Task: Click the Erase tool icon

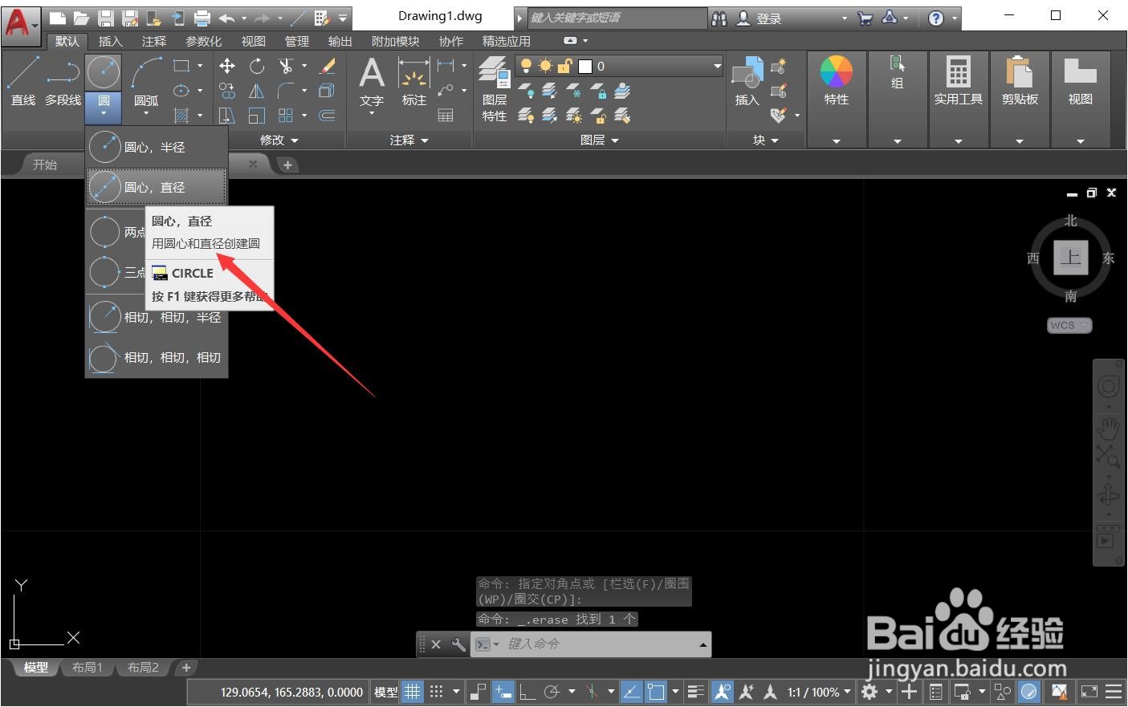Action: click(x=328, y=66)
